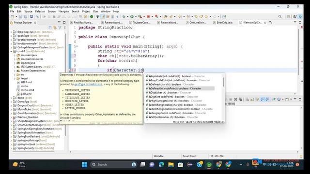Click the Filter icon in Project Explorer
The height and width of the screenshot is (174, 310).
(60, 28)
